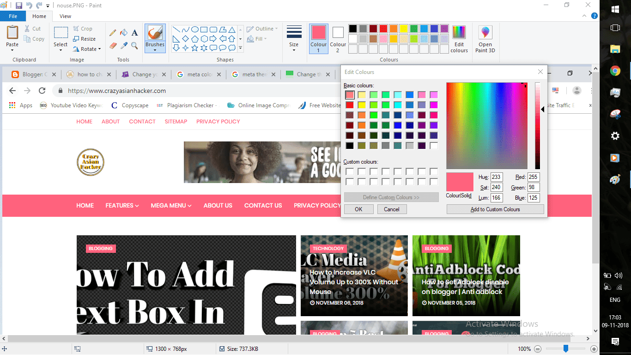Viewport: 631px width, 355px height.
Task: Expand the Shapes gallery more arrow
Action: click(x=240, y=48)
